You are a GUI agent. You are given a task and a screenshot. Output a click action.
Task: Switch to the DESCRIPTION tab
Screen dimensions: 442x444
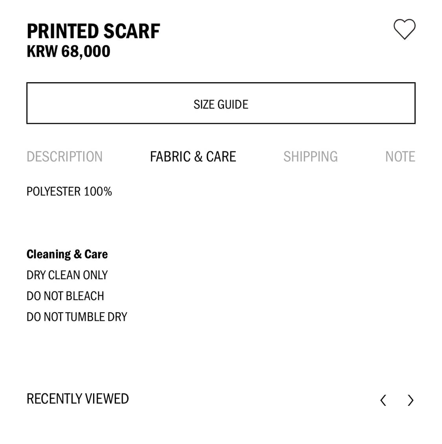click(x=64, y=156)
